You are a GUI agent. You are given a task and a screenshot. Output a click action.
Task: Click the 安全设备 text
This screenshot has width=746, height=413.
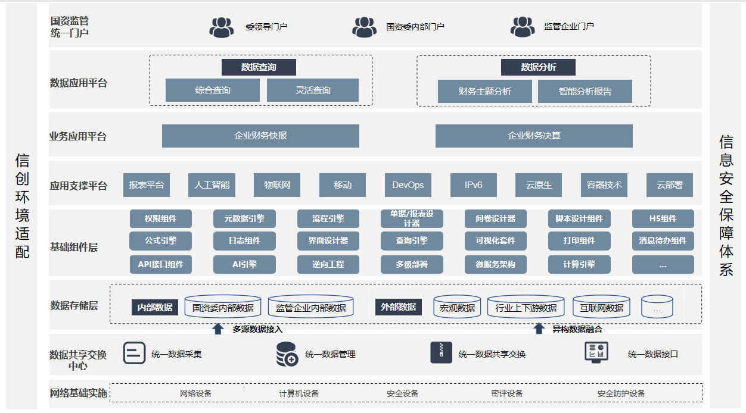[x=403, y=393]
